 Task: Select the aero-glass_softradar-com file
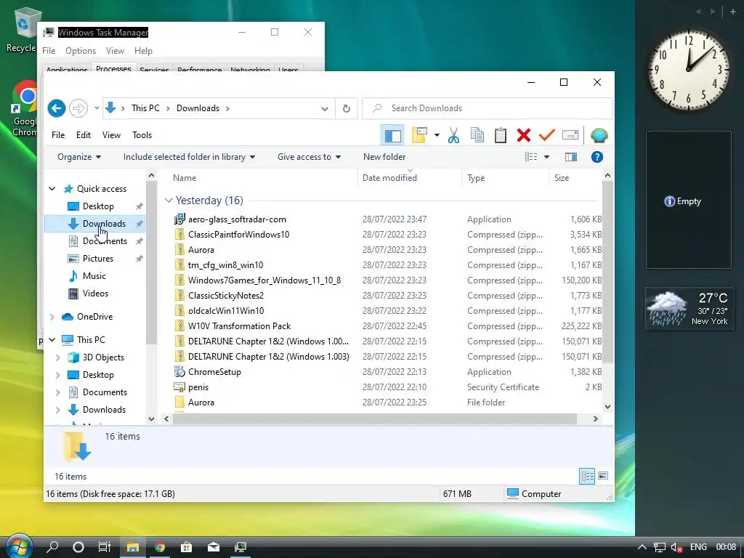pos(237,219)
